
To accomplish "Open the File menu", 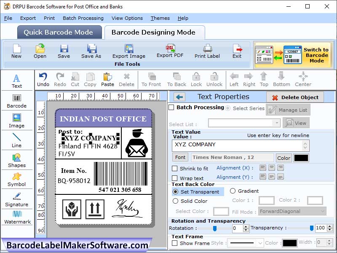I will (8, 18).
